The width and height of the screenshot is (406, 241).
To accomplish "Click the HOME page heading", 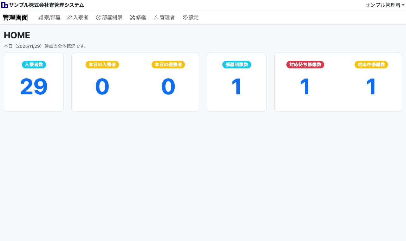I will 16,35.
